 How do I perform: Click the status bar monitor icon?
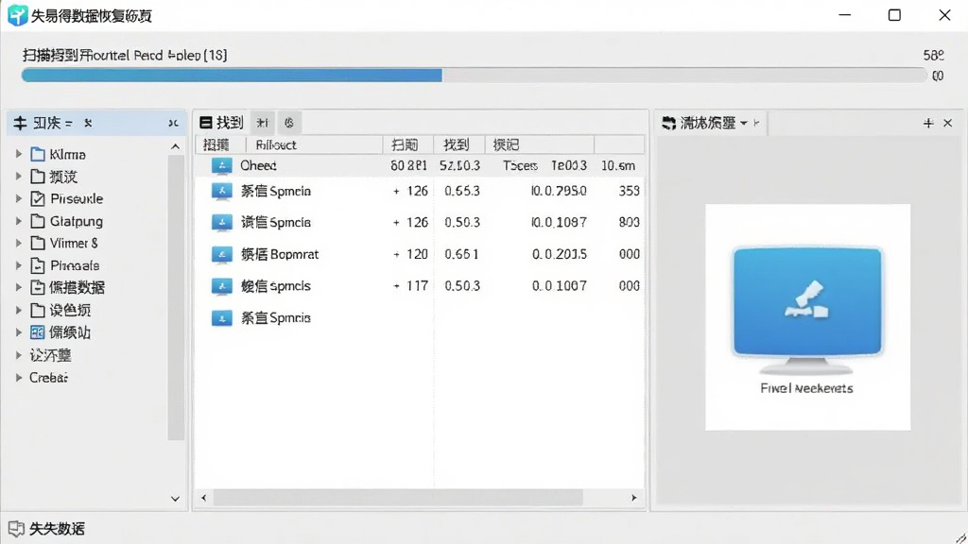pyautogui.click(x=16, y=529)
